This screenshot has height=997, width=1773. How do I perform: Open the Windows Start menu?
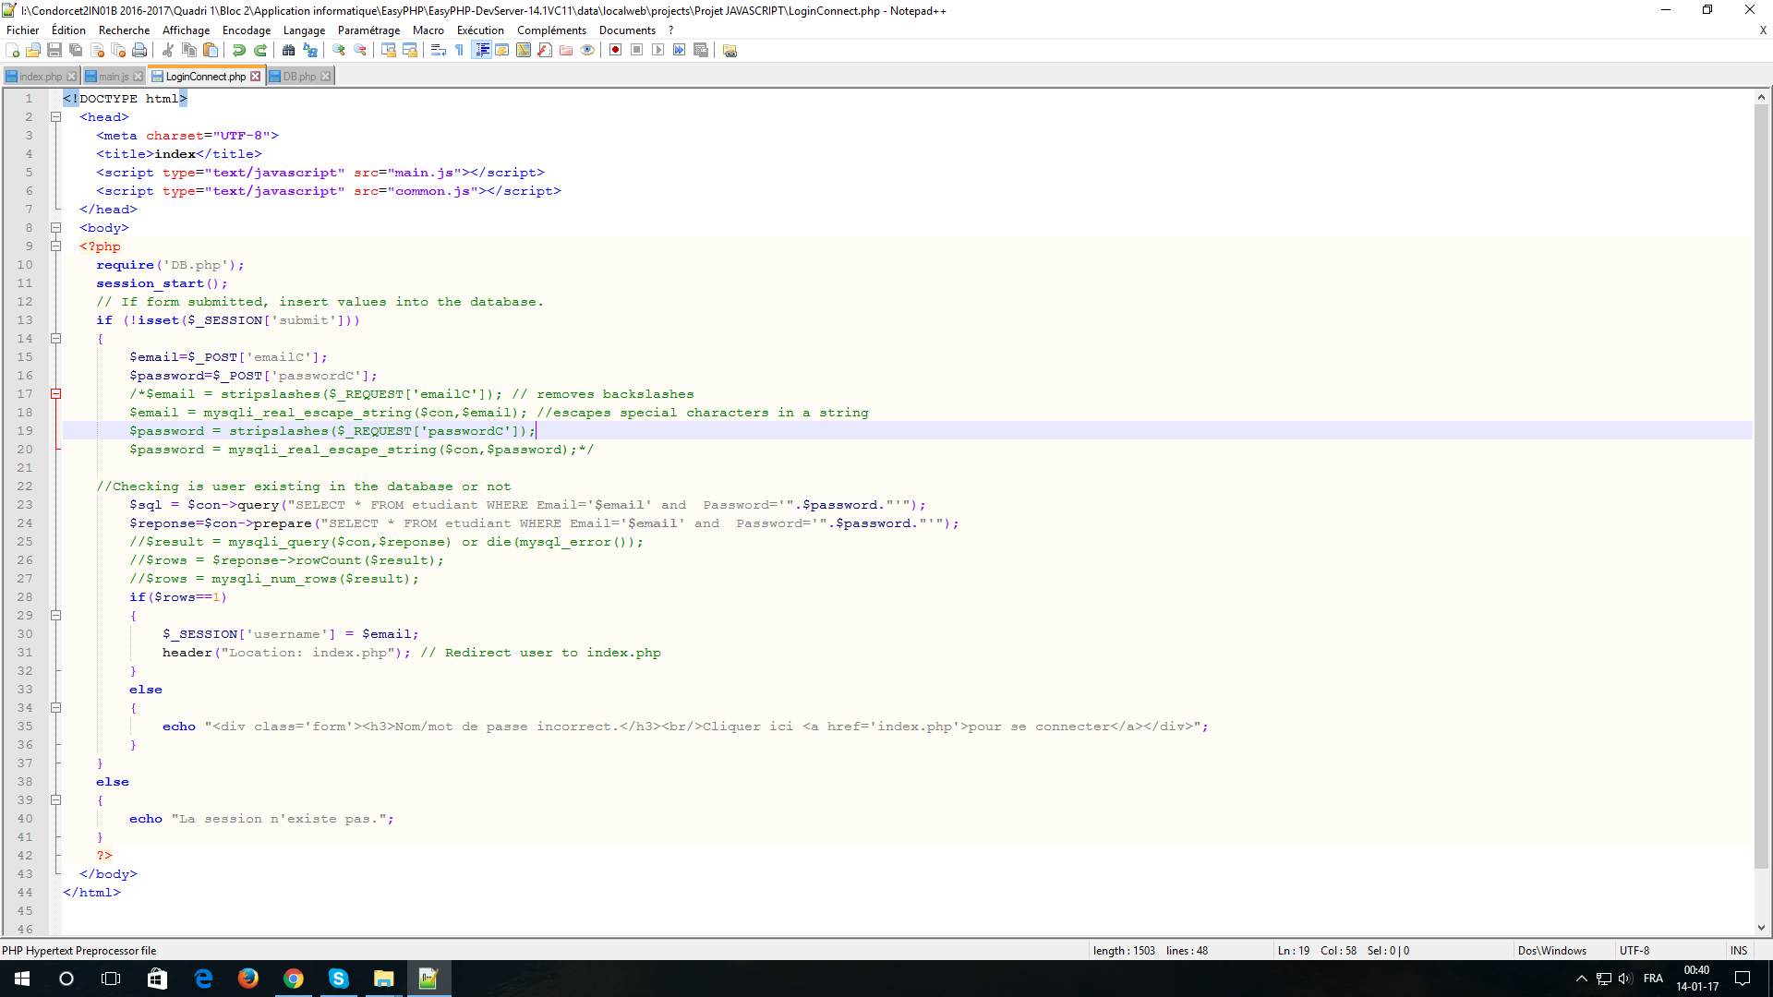[22, 979]
